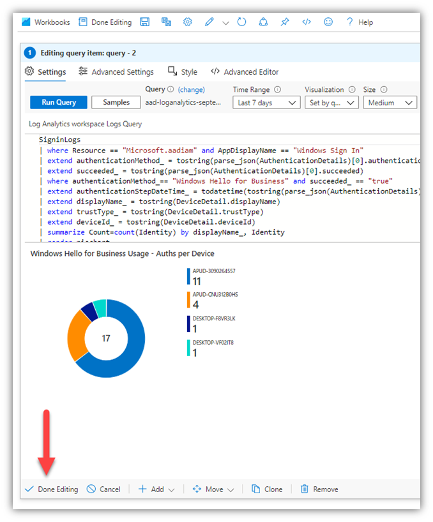Click the dark blue legend swatch for DESKTOP-F8VR3LK
The height and width of the screenshot is (522, 433).
188,324
